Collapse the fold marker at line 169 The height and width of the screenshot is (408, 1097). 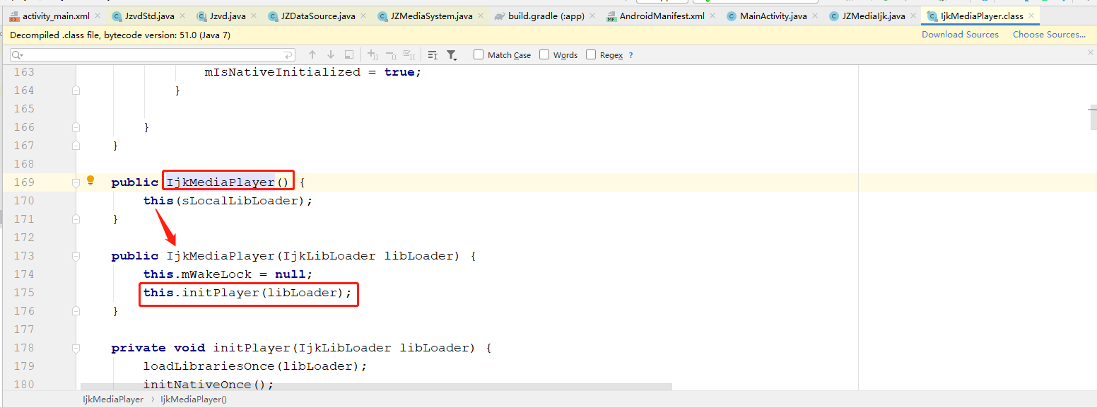[x=76, y=182]
